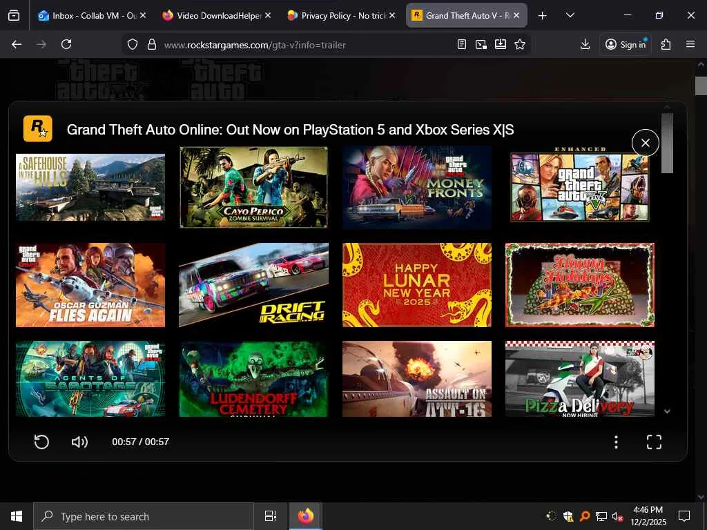
Task: Close the Privacy Policy tab
Action: click(x=392, y=15)
